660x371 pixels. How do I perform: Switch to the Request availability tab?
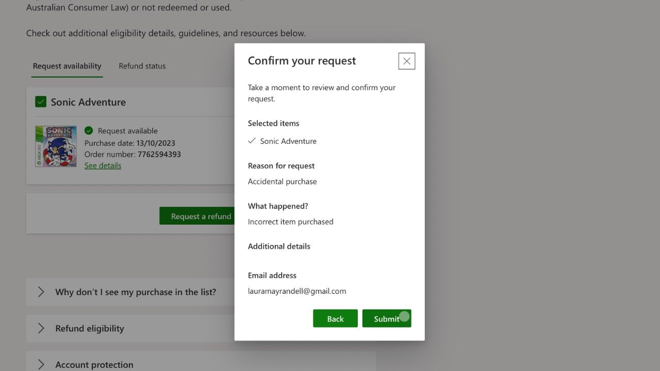pyautogui.click(x=67, y=66)
